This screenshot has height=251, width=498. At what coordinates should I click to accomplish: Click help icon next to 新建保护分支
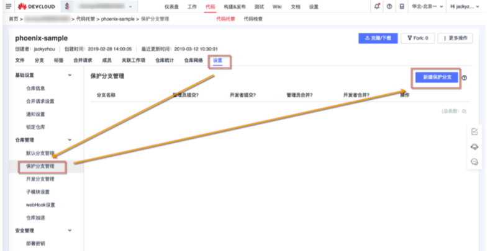coord(464,77)
